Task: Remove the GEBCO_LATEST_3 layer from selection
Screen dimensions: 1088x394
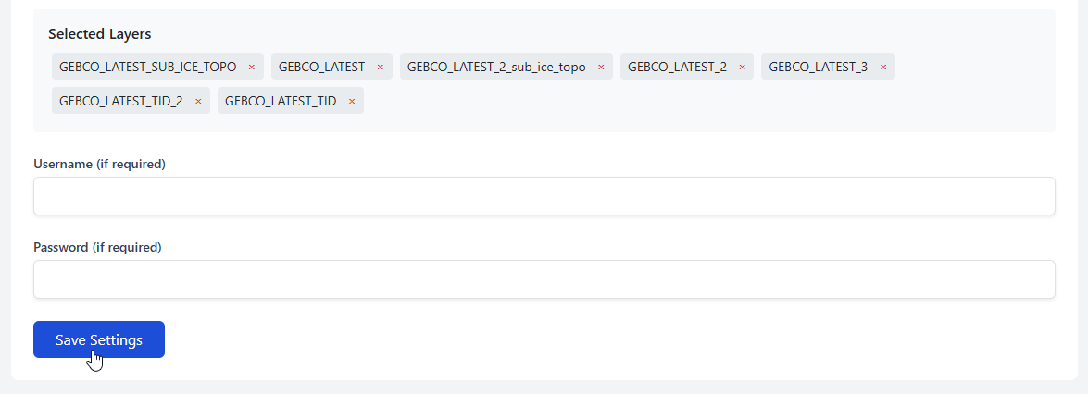Action: coord(883,68)
